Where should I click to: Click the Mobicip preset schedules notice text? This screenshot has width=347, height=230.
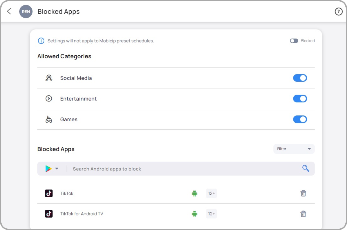(x=101, y=41)
